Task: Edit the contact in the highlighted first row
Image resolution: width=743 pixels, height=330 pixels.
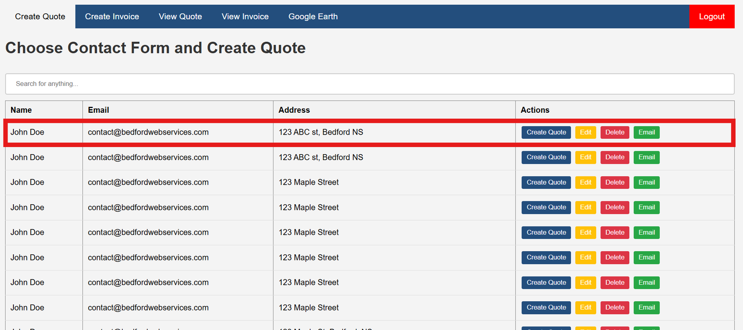Action: (x=586, y=132)
